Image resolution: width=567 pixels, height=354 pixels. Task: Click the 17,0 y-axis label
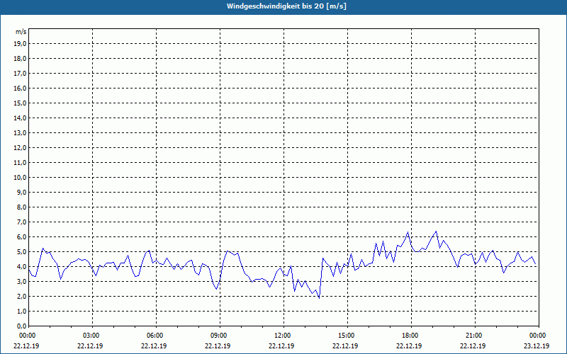pyautogui.click(x=21, y=74)
